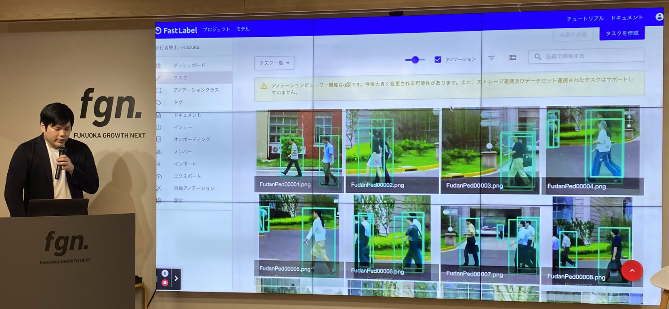Click the red scroll-to-top button
Viewport: 669px width, 309px height.
coord(632,271)
